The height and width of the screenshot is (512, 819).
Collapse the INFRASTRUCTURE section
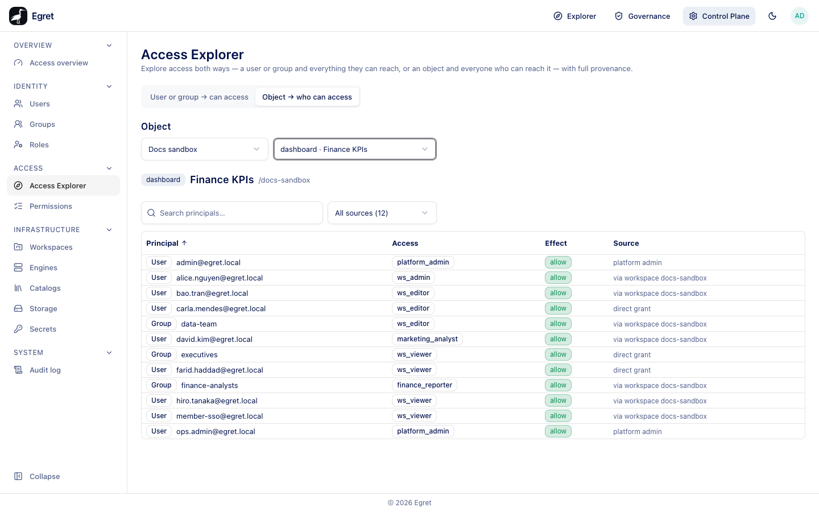[x=109, y=230]
